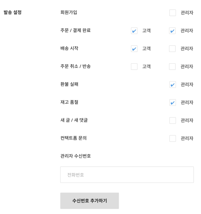Focus the 전화번호 input field
201x214 pixels.
pos(127,175)
